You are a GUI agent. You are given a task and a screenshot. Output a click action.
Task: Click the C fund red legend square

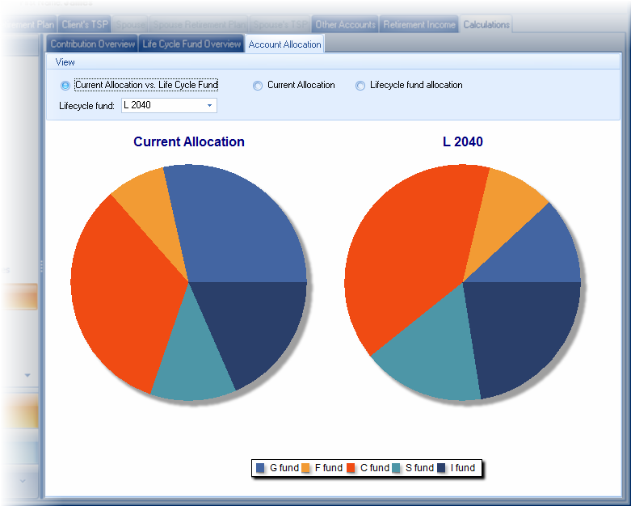(x=351, y=468)
